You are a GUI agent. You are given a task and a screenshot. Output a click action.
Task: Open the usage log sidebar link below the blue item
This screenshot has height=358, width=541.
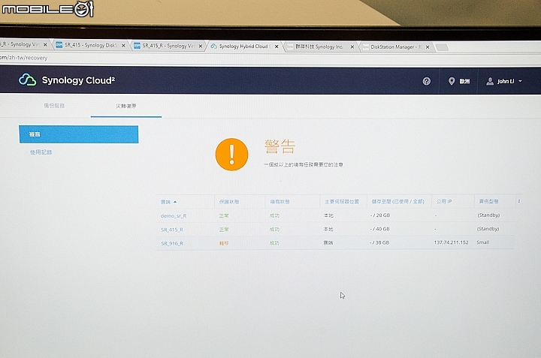(x=41, y=152)
